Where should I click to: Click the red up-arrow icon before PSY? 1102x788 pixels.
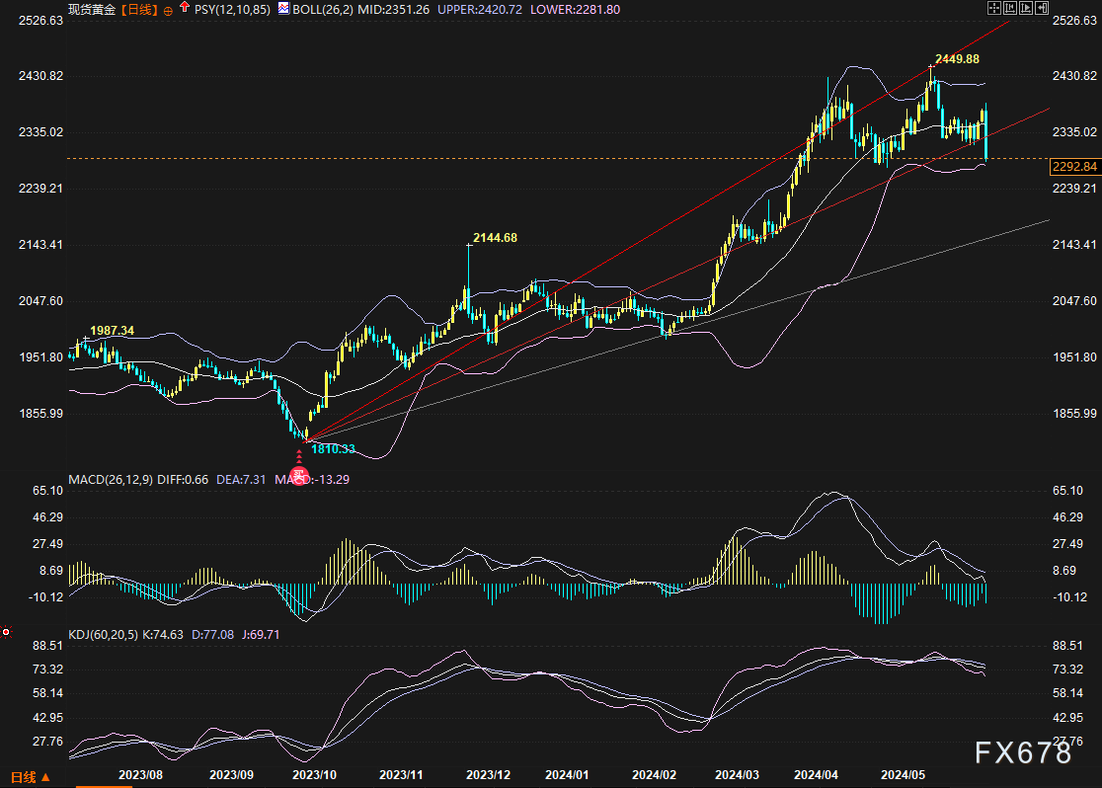click(184, 8)
